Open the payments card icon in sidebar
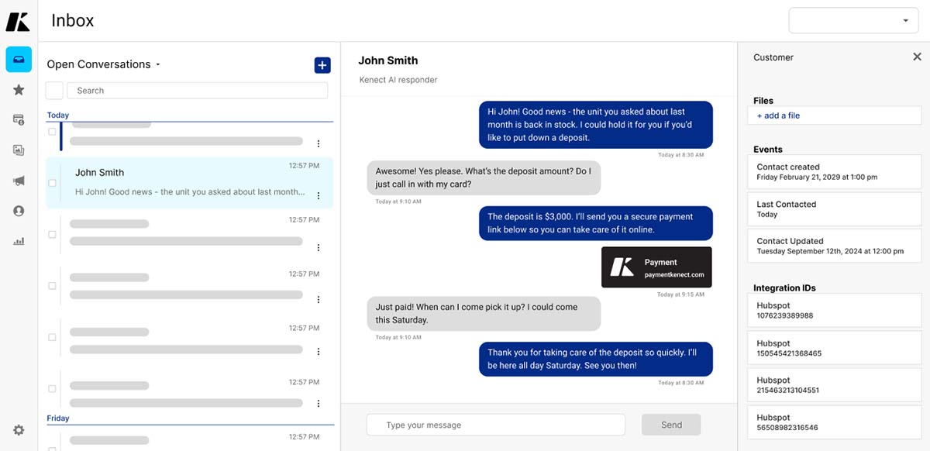The image size is (930, 451). pyautogui.click(x=19, y=120)
